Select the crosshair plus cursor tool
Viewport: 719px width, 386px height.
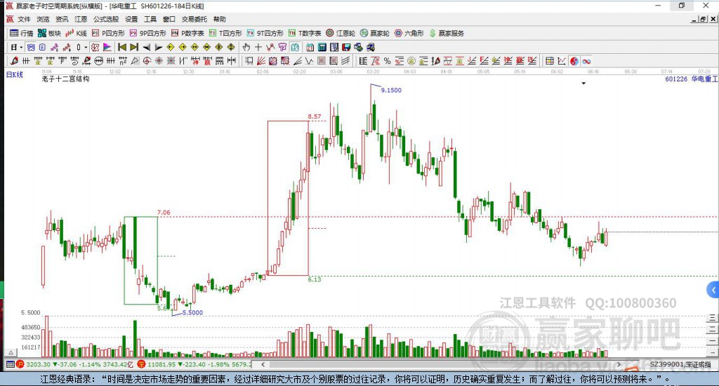[x=258, y=47]
